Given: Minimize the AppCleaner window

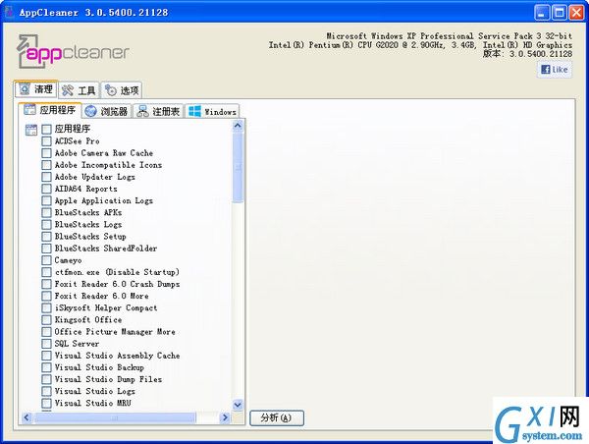Looking at the screenshot, I should 542,13.
